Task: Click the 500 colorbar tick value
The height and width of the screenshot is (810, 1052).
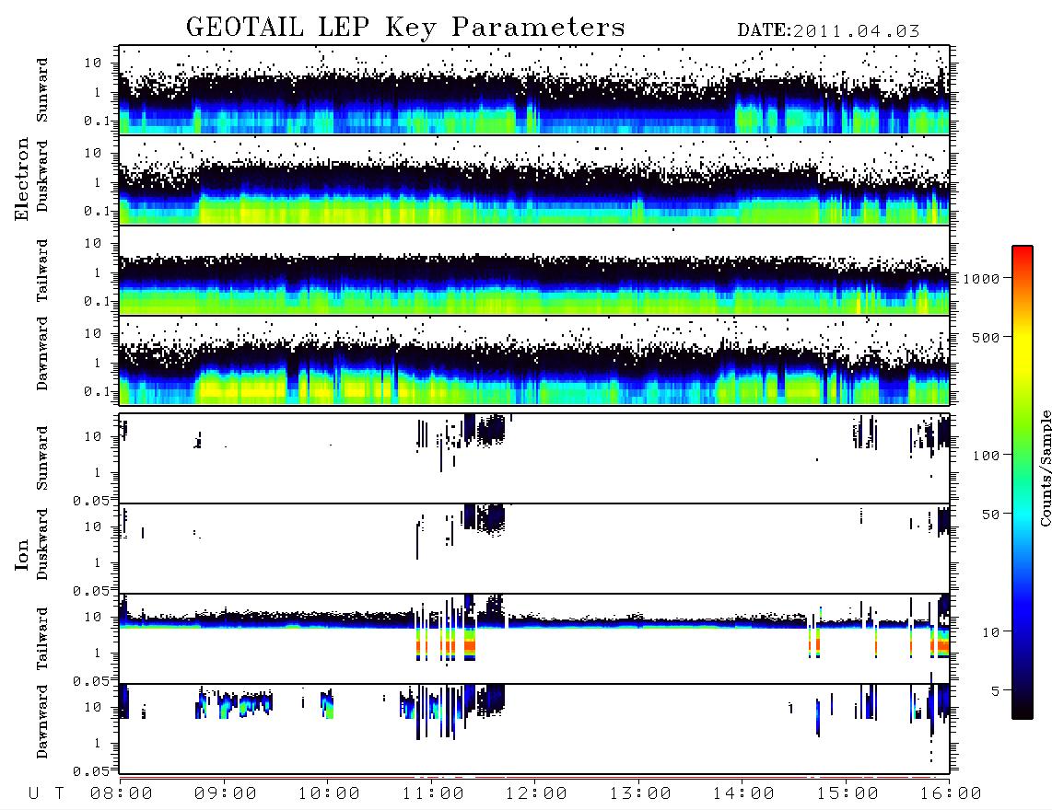Action: (x=986, y=338)
